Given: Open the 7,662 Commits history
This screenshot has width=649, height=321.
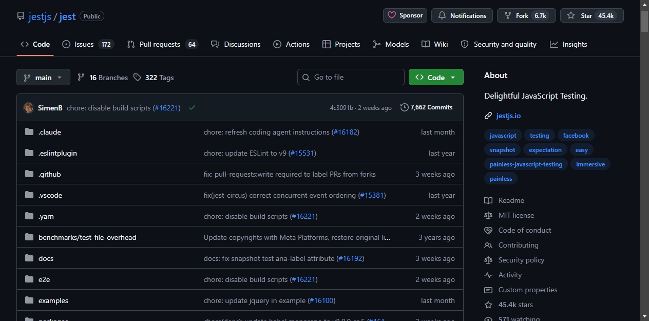Looking at the screenshot, I should [x=426, y=107].
